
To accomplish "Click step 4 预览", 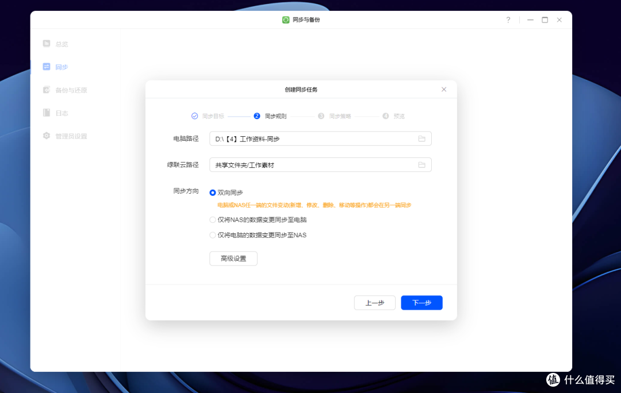I will click(393, 116).
